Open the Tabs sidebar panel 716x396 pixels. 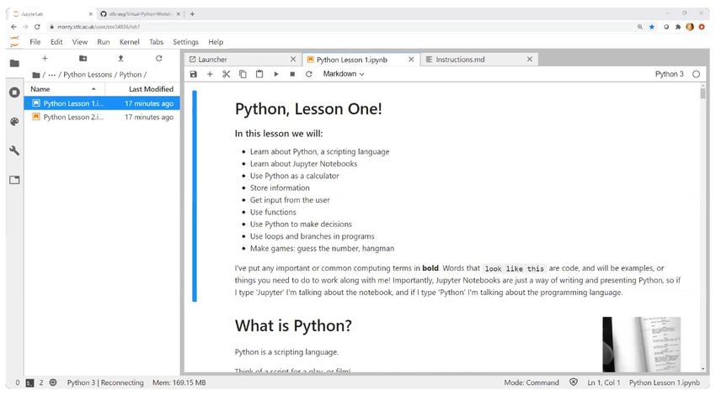pos(14,180)
